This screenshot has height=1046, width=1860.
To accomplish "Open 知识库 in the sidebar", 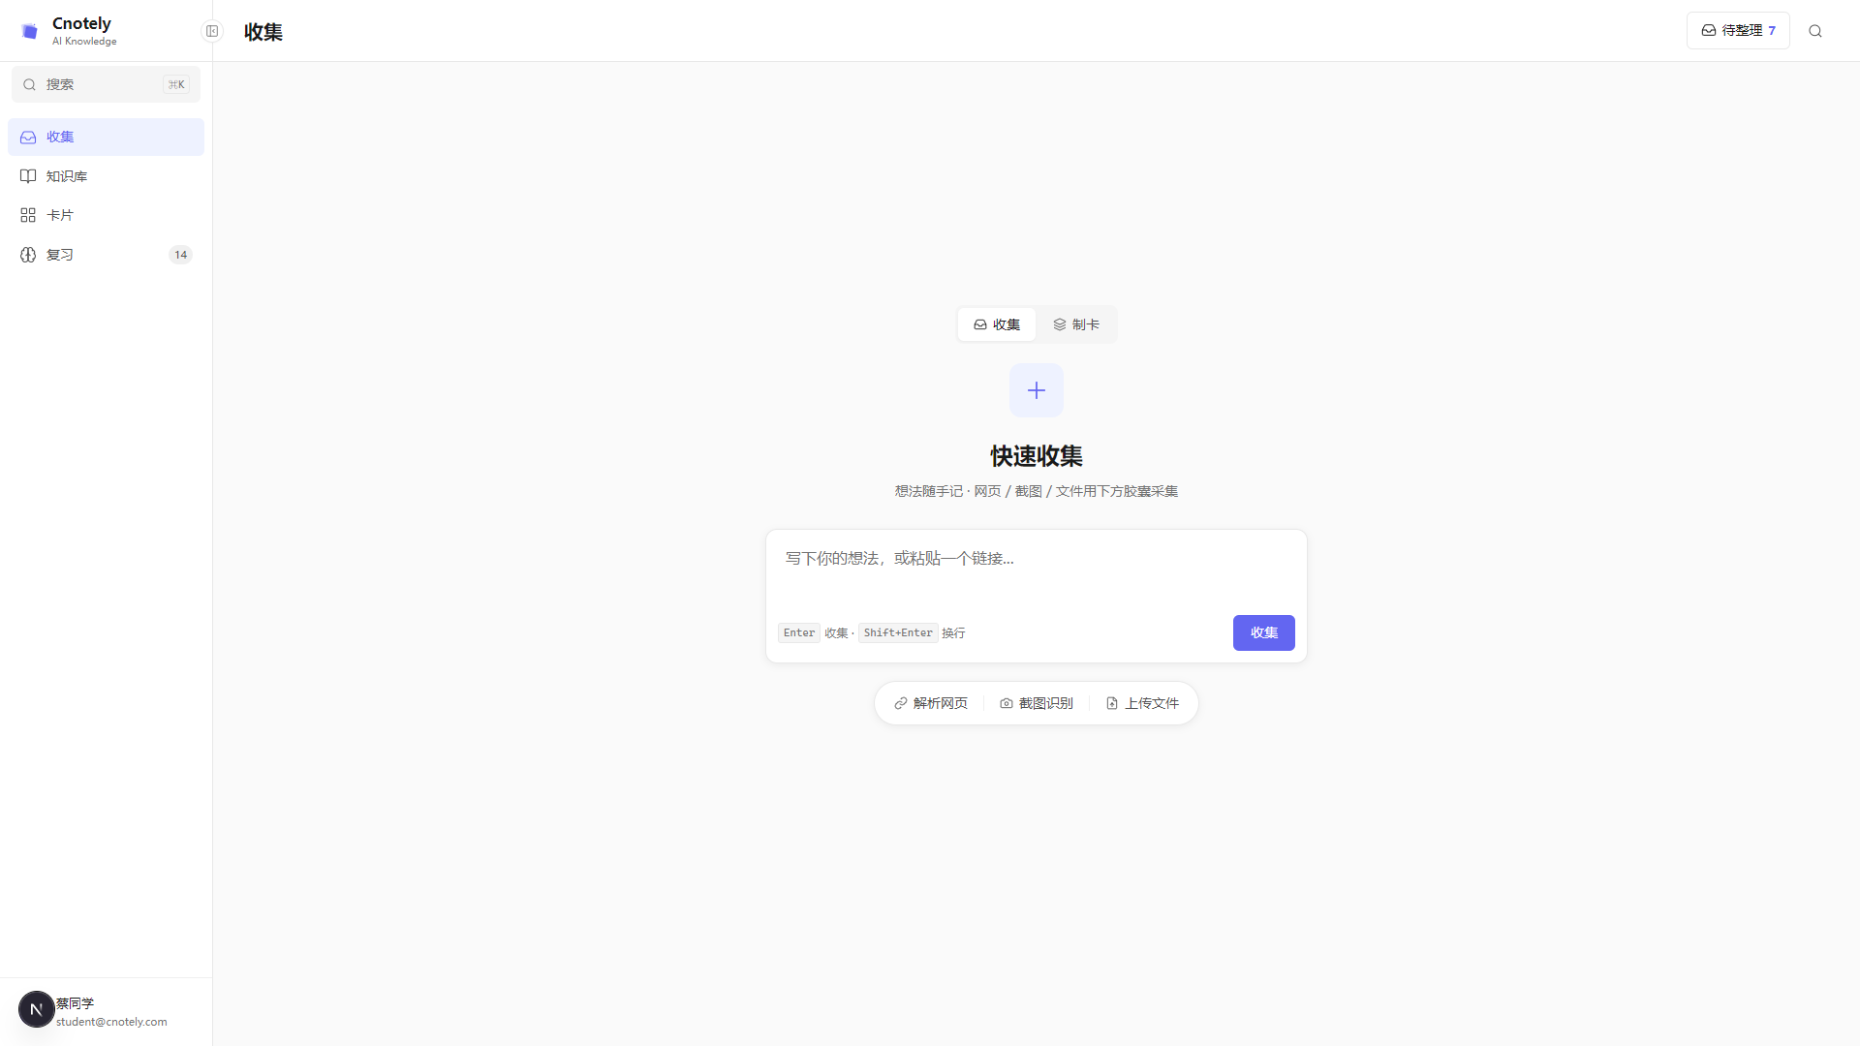I will coord(106,176).
